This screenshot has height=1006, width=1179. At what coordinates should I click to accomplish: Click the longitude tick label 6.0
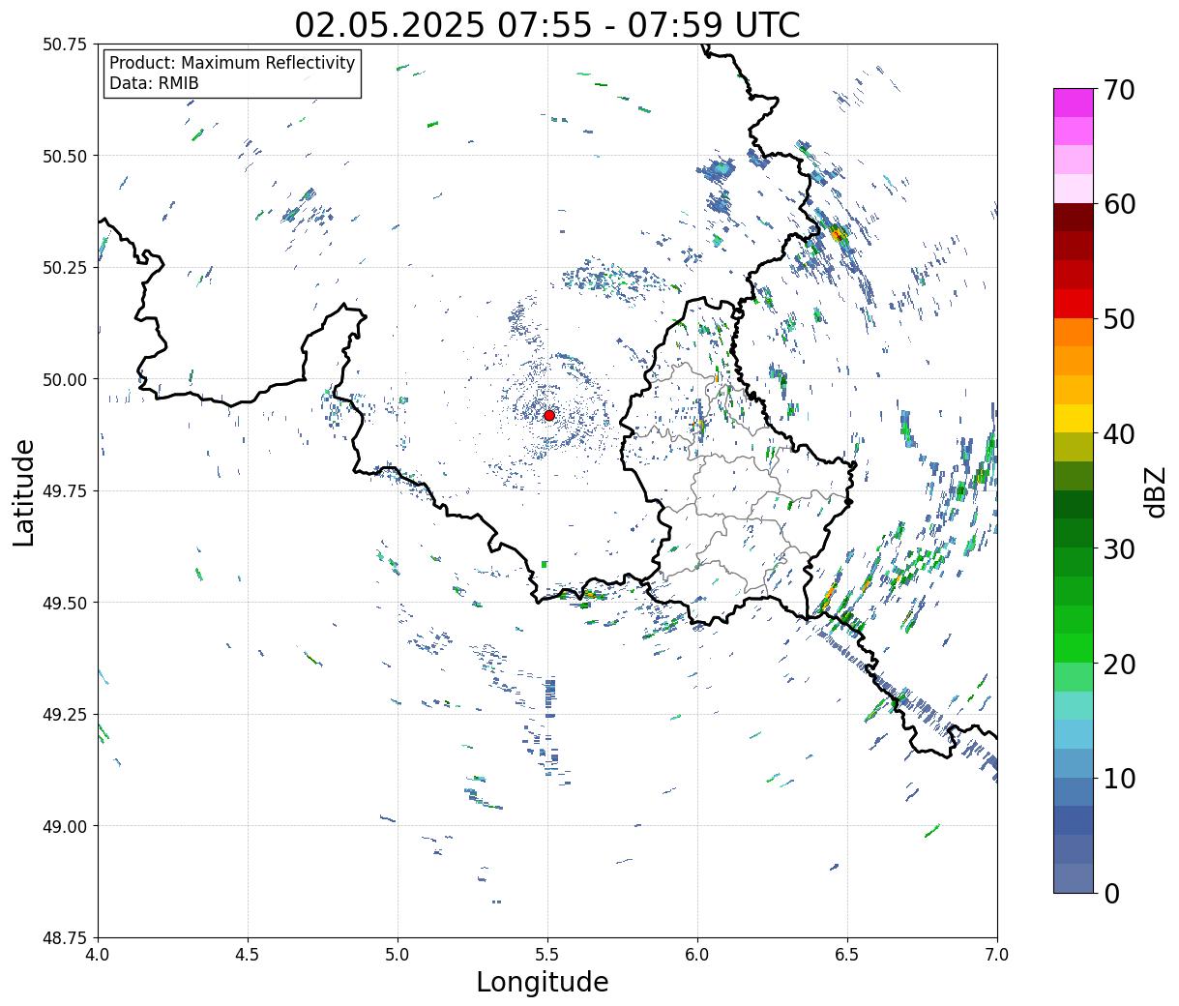coord(697,955)
